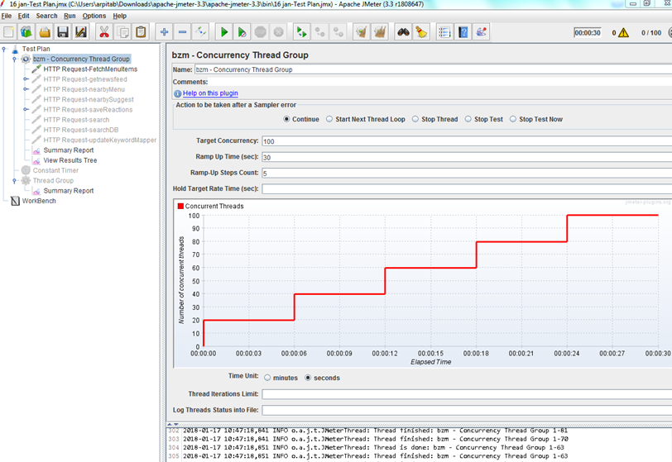Select HTTP Request-searchDB tree item

[81, 130]
